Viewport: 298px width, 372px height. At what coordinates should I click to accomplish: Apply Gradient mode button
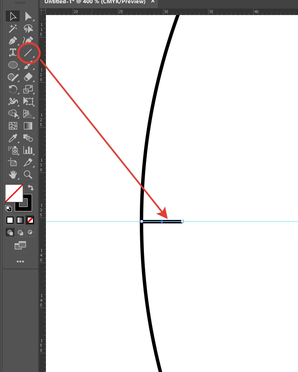point(20,220)
